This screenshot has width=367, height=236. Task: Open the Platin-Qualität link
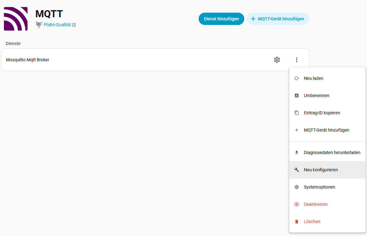point(57,25)
